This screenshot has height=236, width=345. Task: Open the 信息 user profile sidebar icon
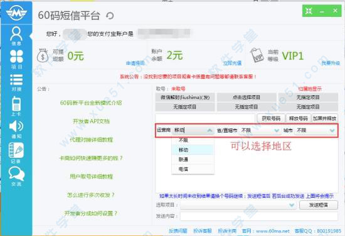click(x=16, y=36)
